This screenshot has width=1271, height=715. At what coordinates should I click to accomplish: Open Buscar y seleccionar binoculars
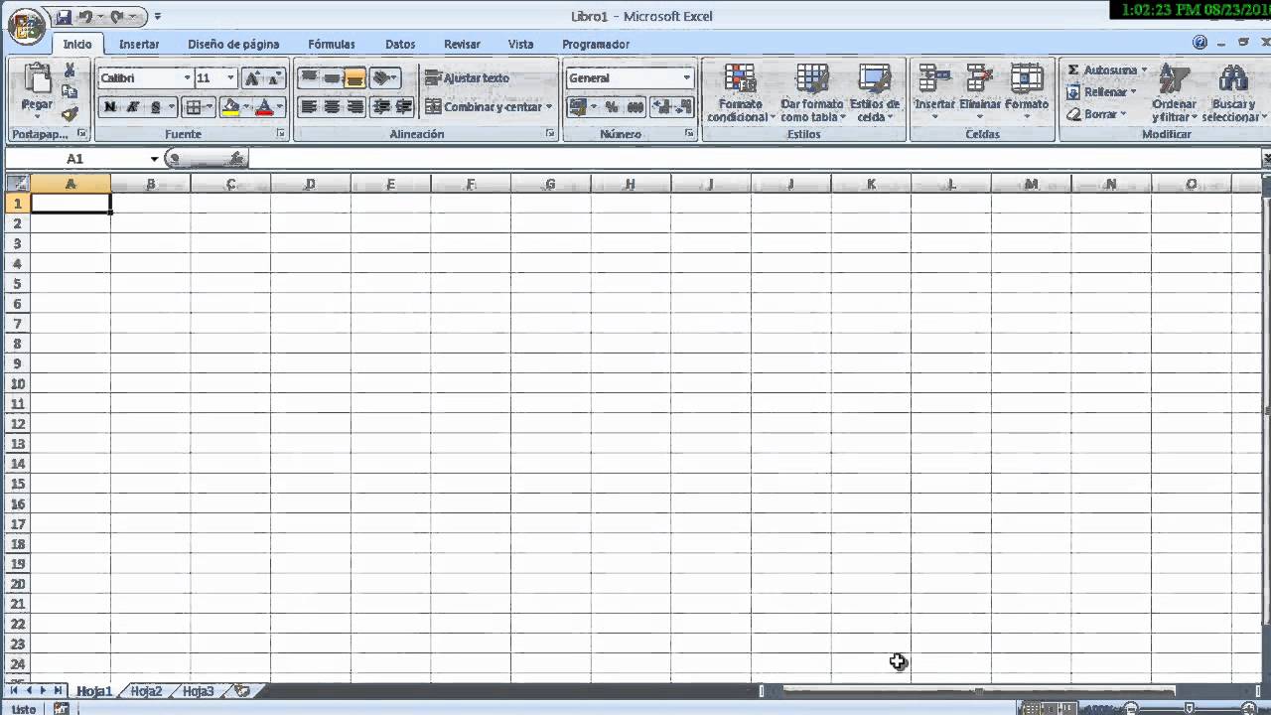click(x=1232, y=93)
